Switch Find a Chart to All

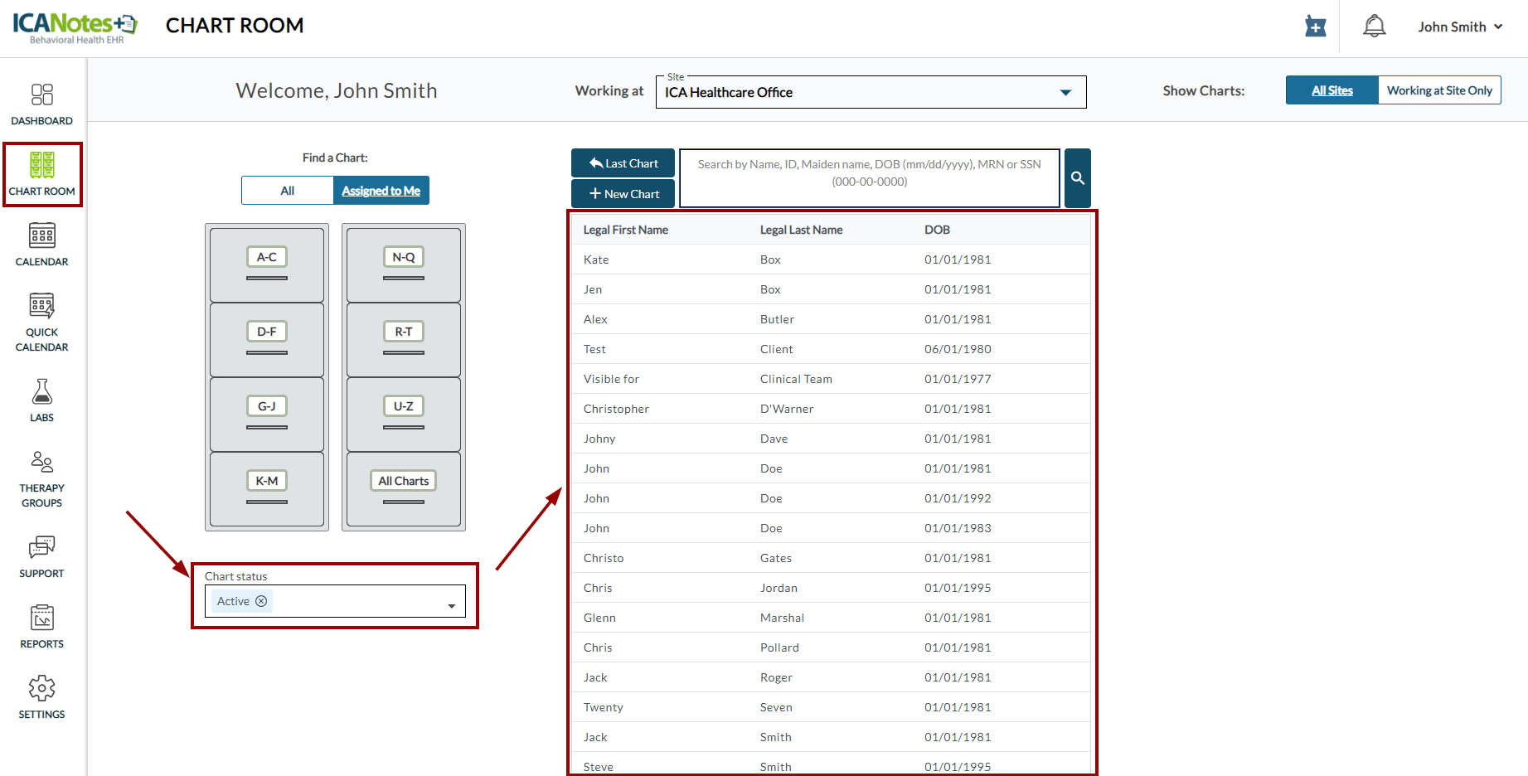tap(287, 191)
